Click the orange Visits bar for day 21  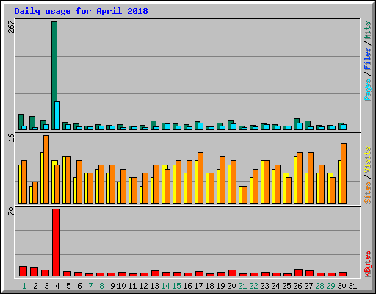(245, 195)
